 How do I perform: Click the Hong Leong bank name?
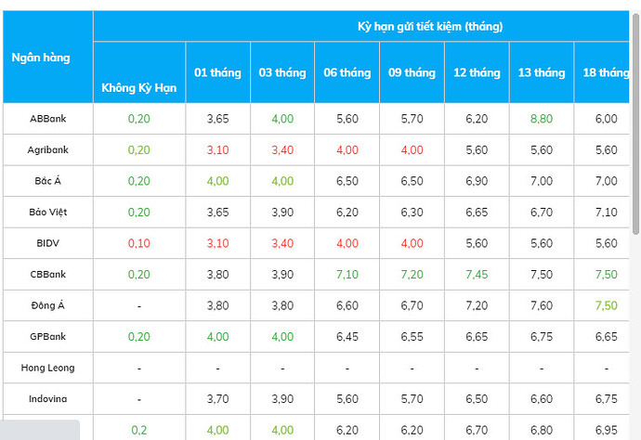[x=48, y=368]
